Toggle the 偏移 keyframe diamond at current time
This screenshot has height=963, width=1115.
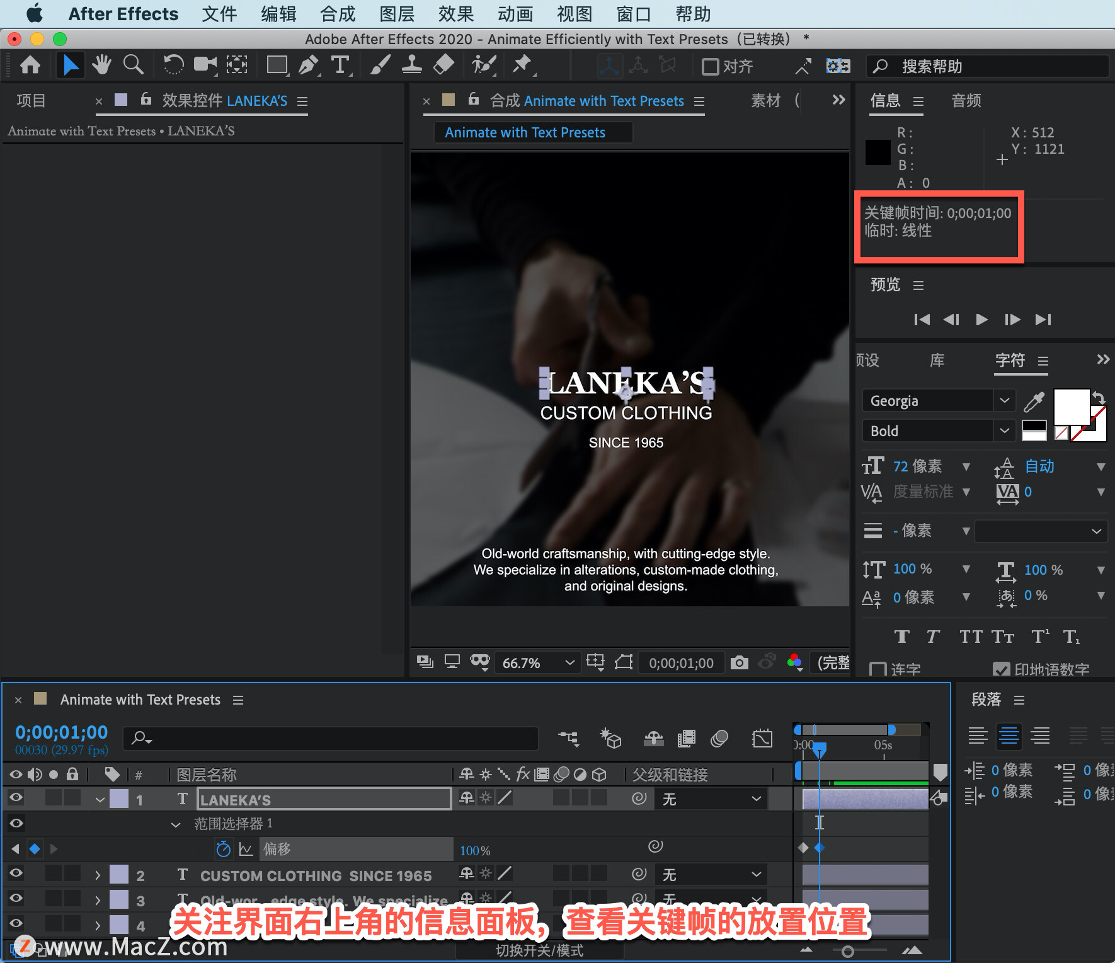[35, 849]
